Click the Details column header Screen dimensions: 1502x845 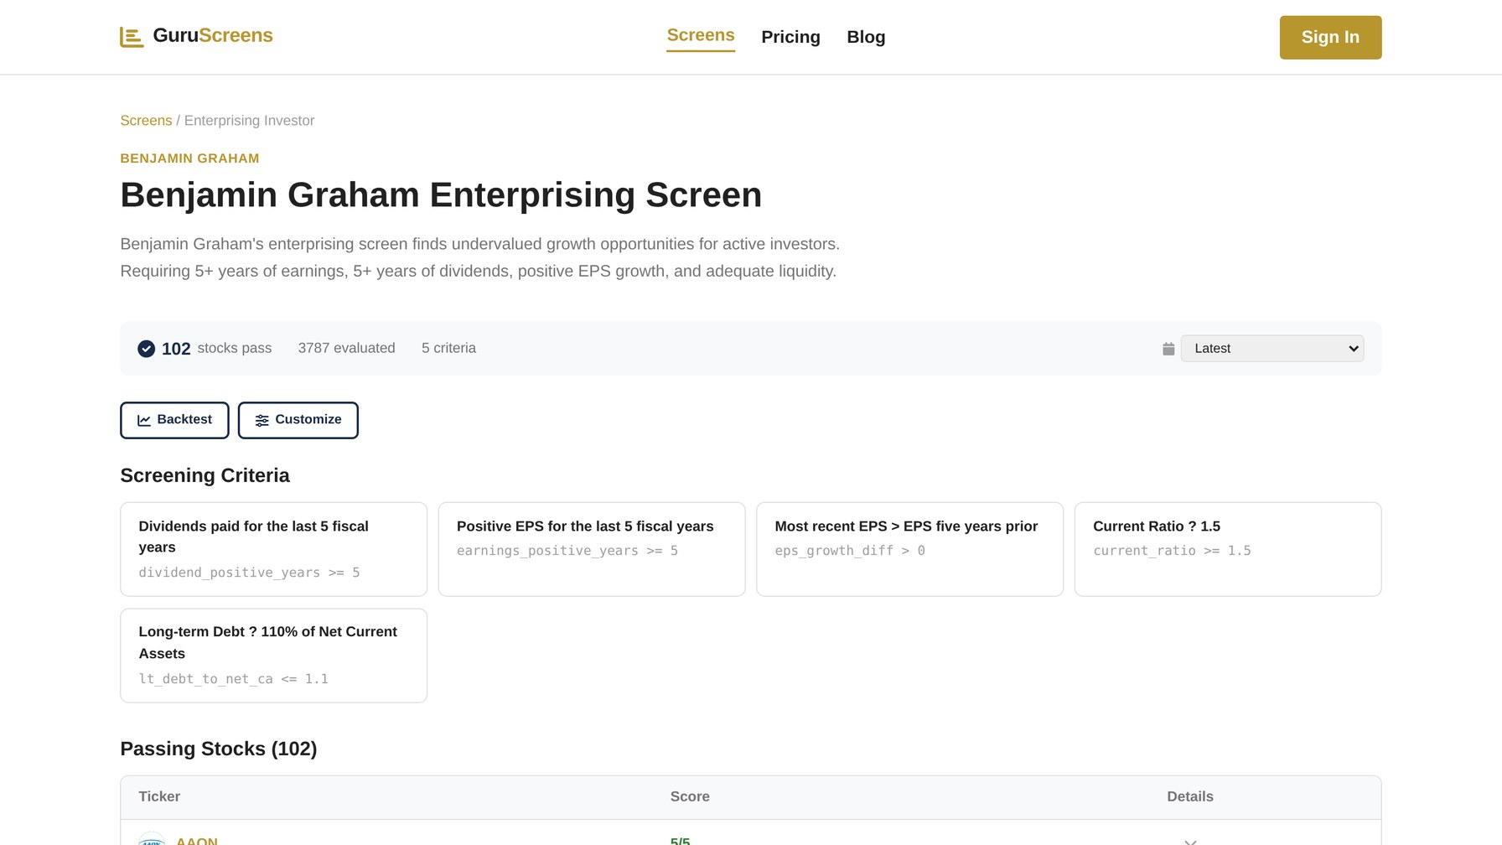pos(1190,796)
